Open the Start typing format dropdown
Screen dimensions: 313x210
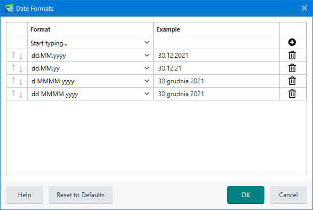point(147,42)
